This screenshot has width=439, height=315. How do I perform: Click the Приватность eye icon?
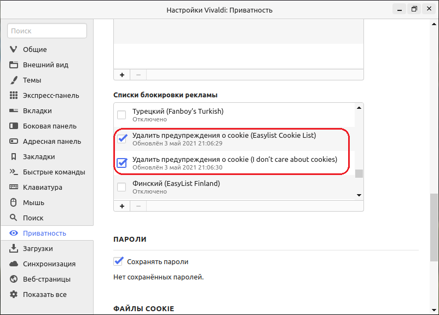(14, 233)
